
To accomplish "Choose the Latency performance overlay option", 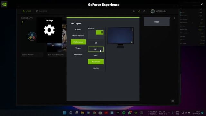I will click(96, 68).
